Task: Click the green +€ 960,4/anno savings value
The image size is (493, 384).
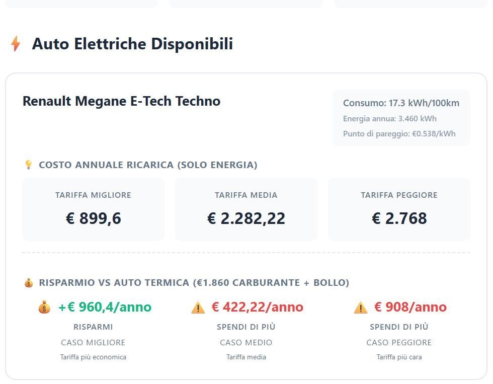Action: point(105,307)
